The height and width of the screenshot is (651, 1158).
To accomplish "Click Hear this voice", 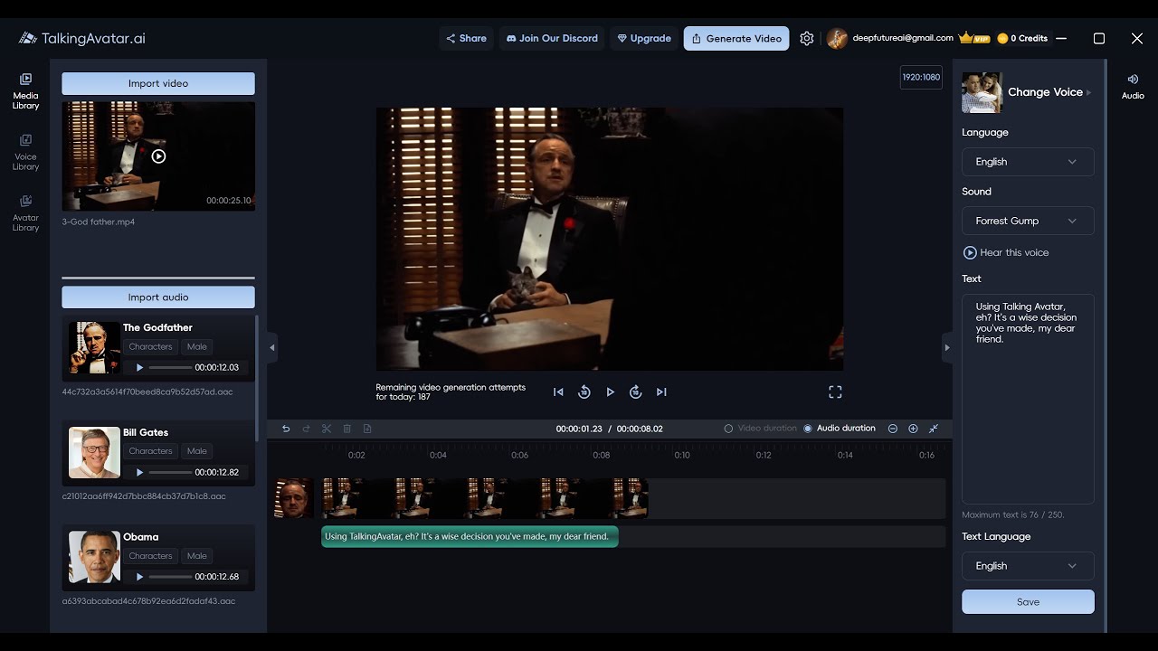I will pyautogui.click(x=1007, y=252).
